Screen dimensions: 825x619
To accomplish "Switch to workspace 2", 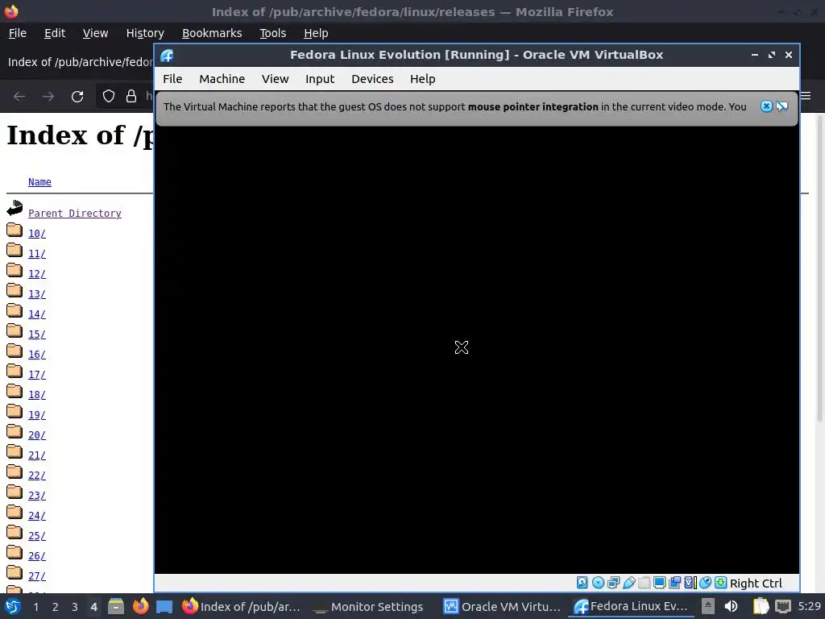I will (56, 607).
